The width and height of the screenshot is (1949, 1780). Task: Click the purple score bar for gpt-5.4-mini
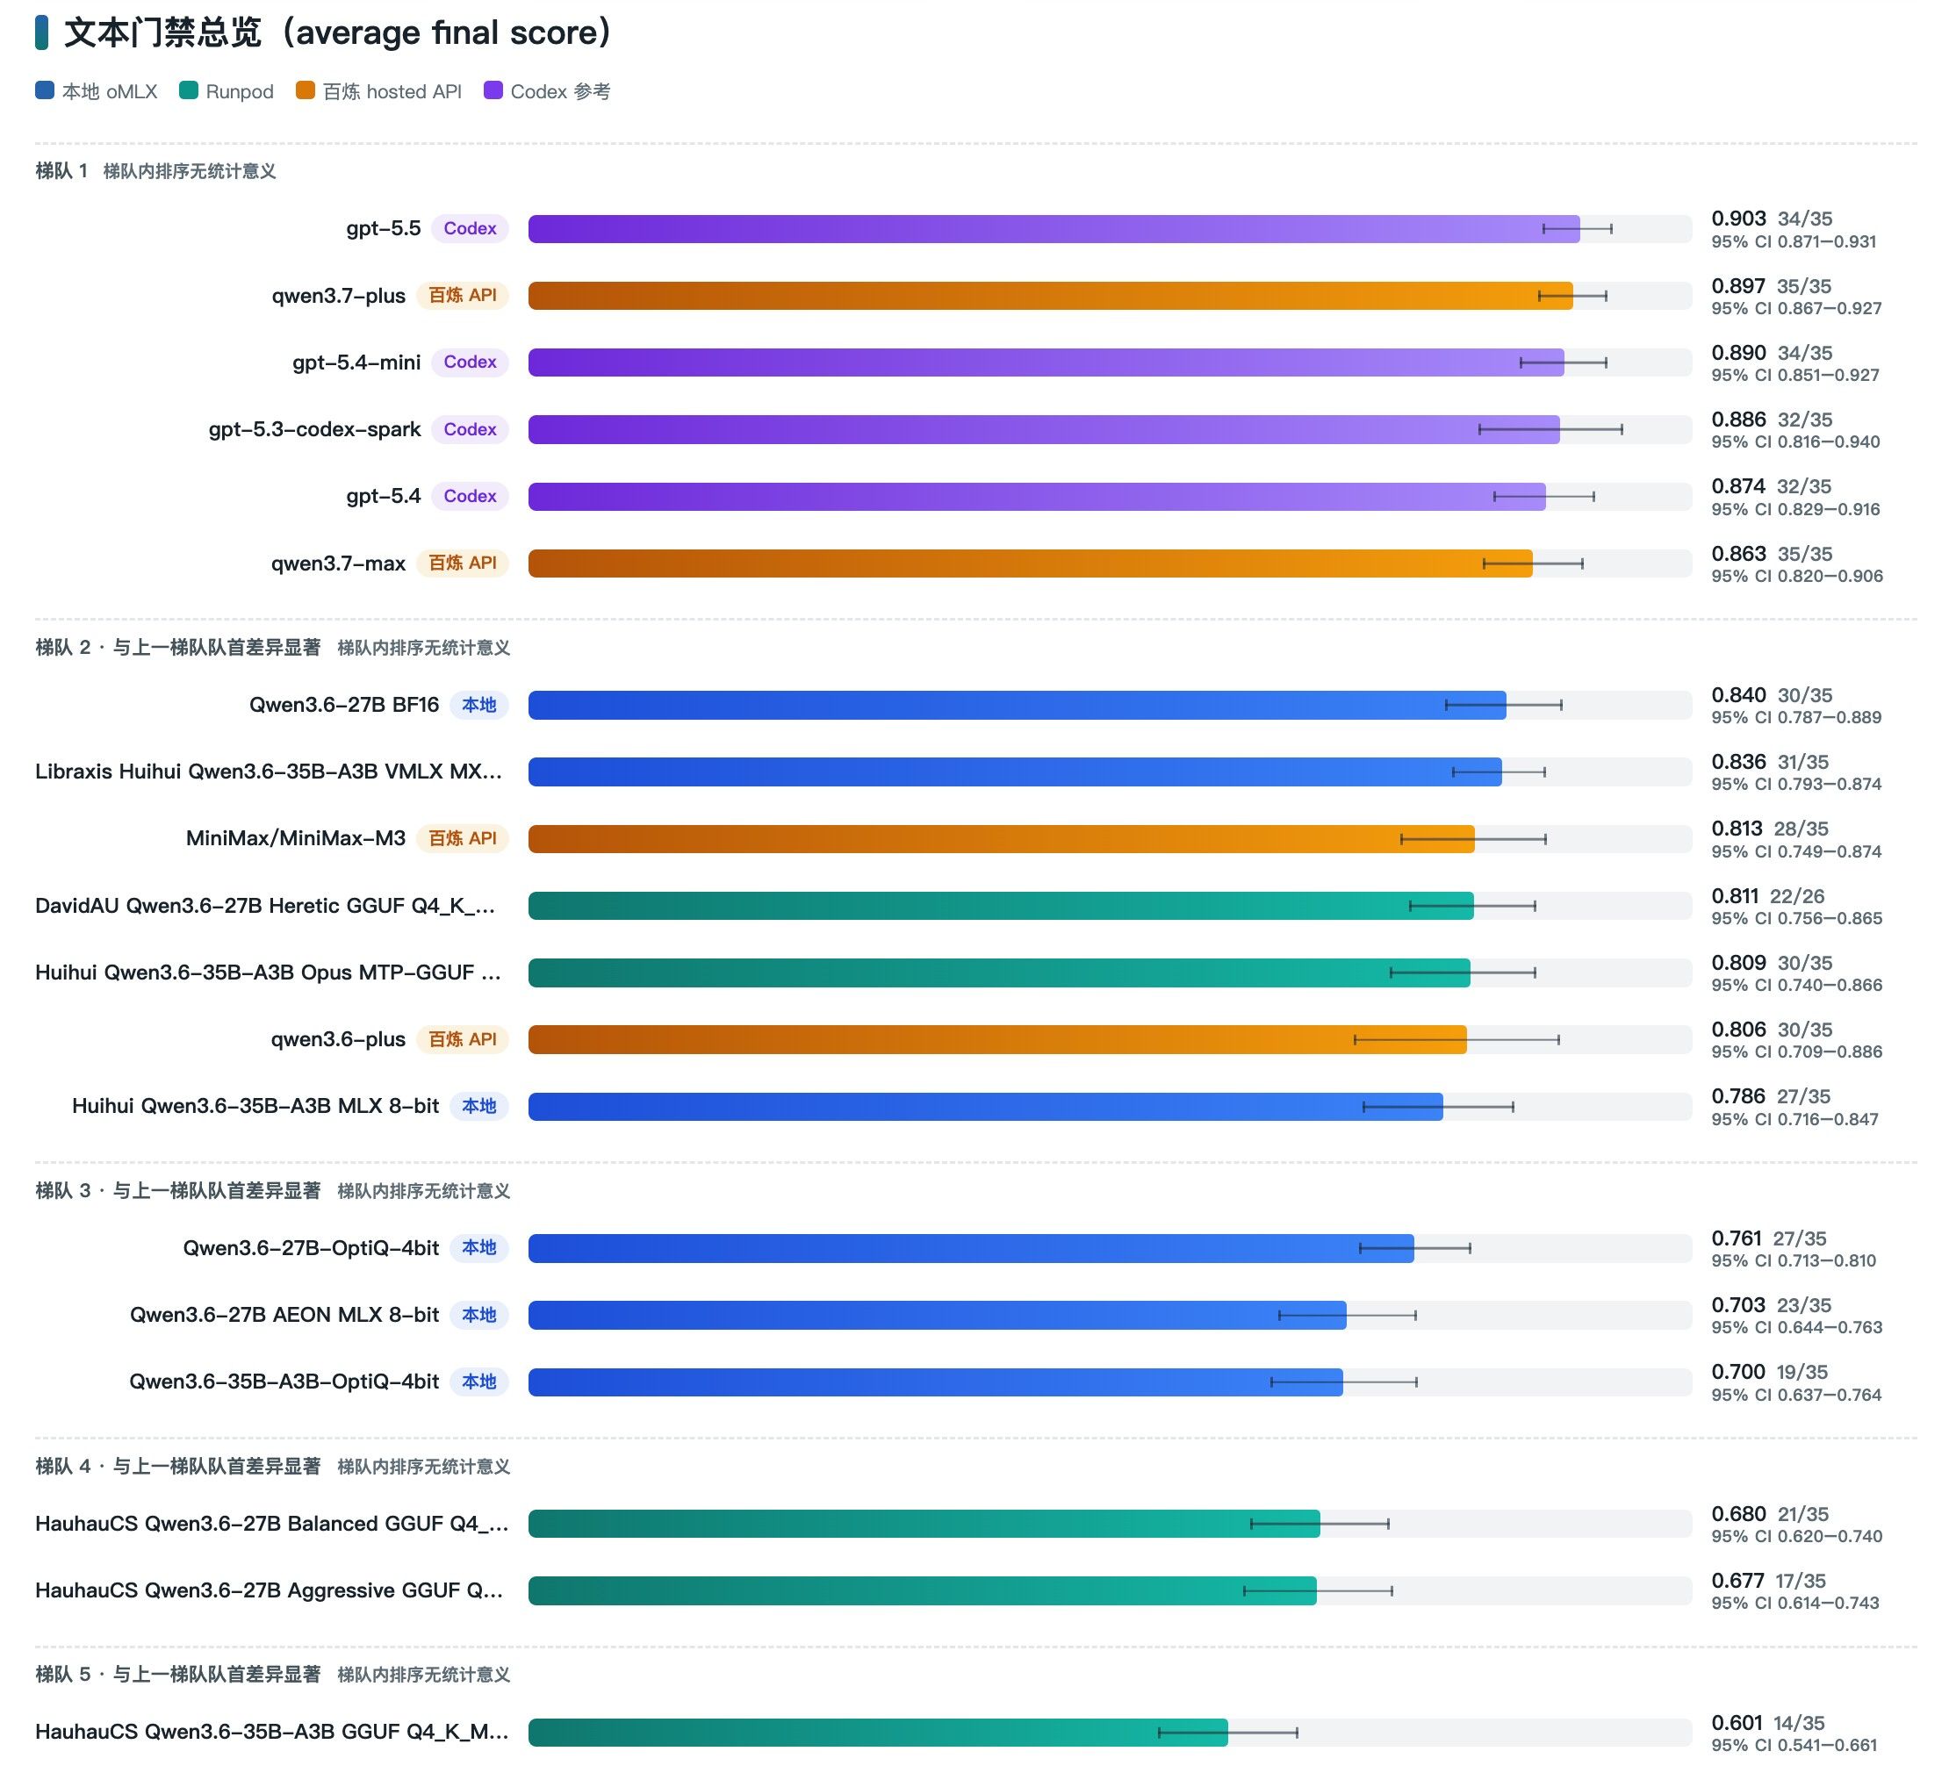pos(1046,362)
